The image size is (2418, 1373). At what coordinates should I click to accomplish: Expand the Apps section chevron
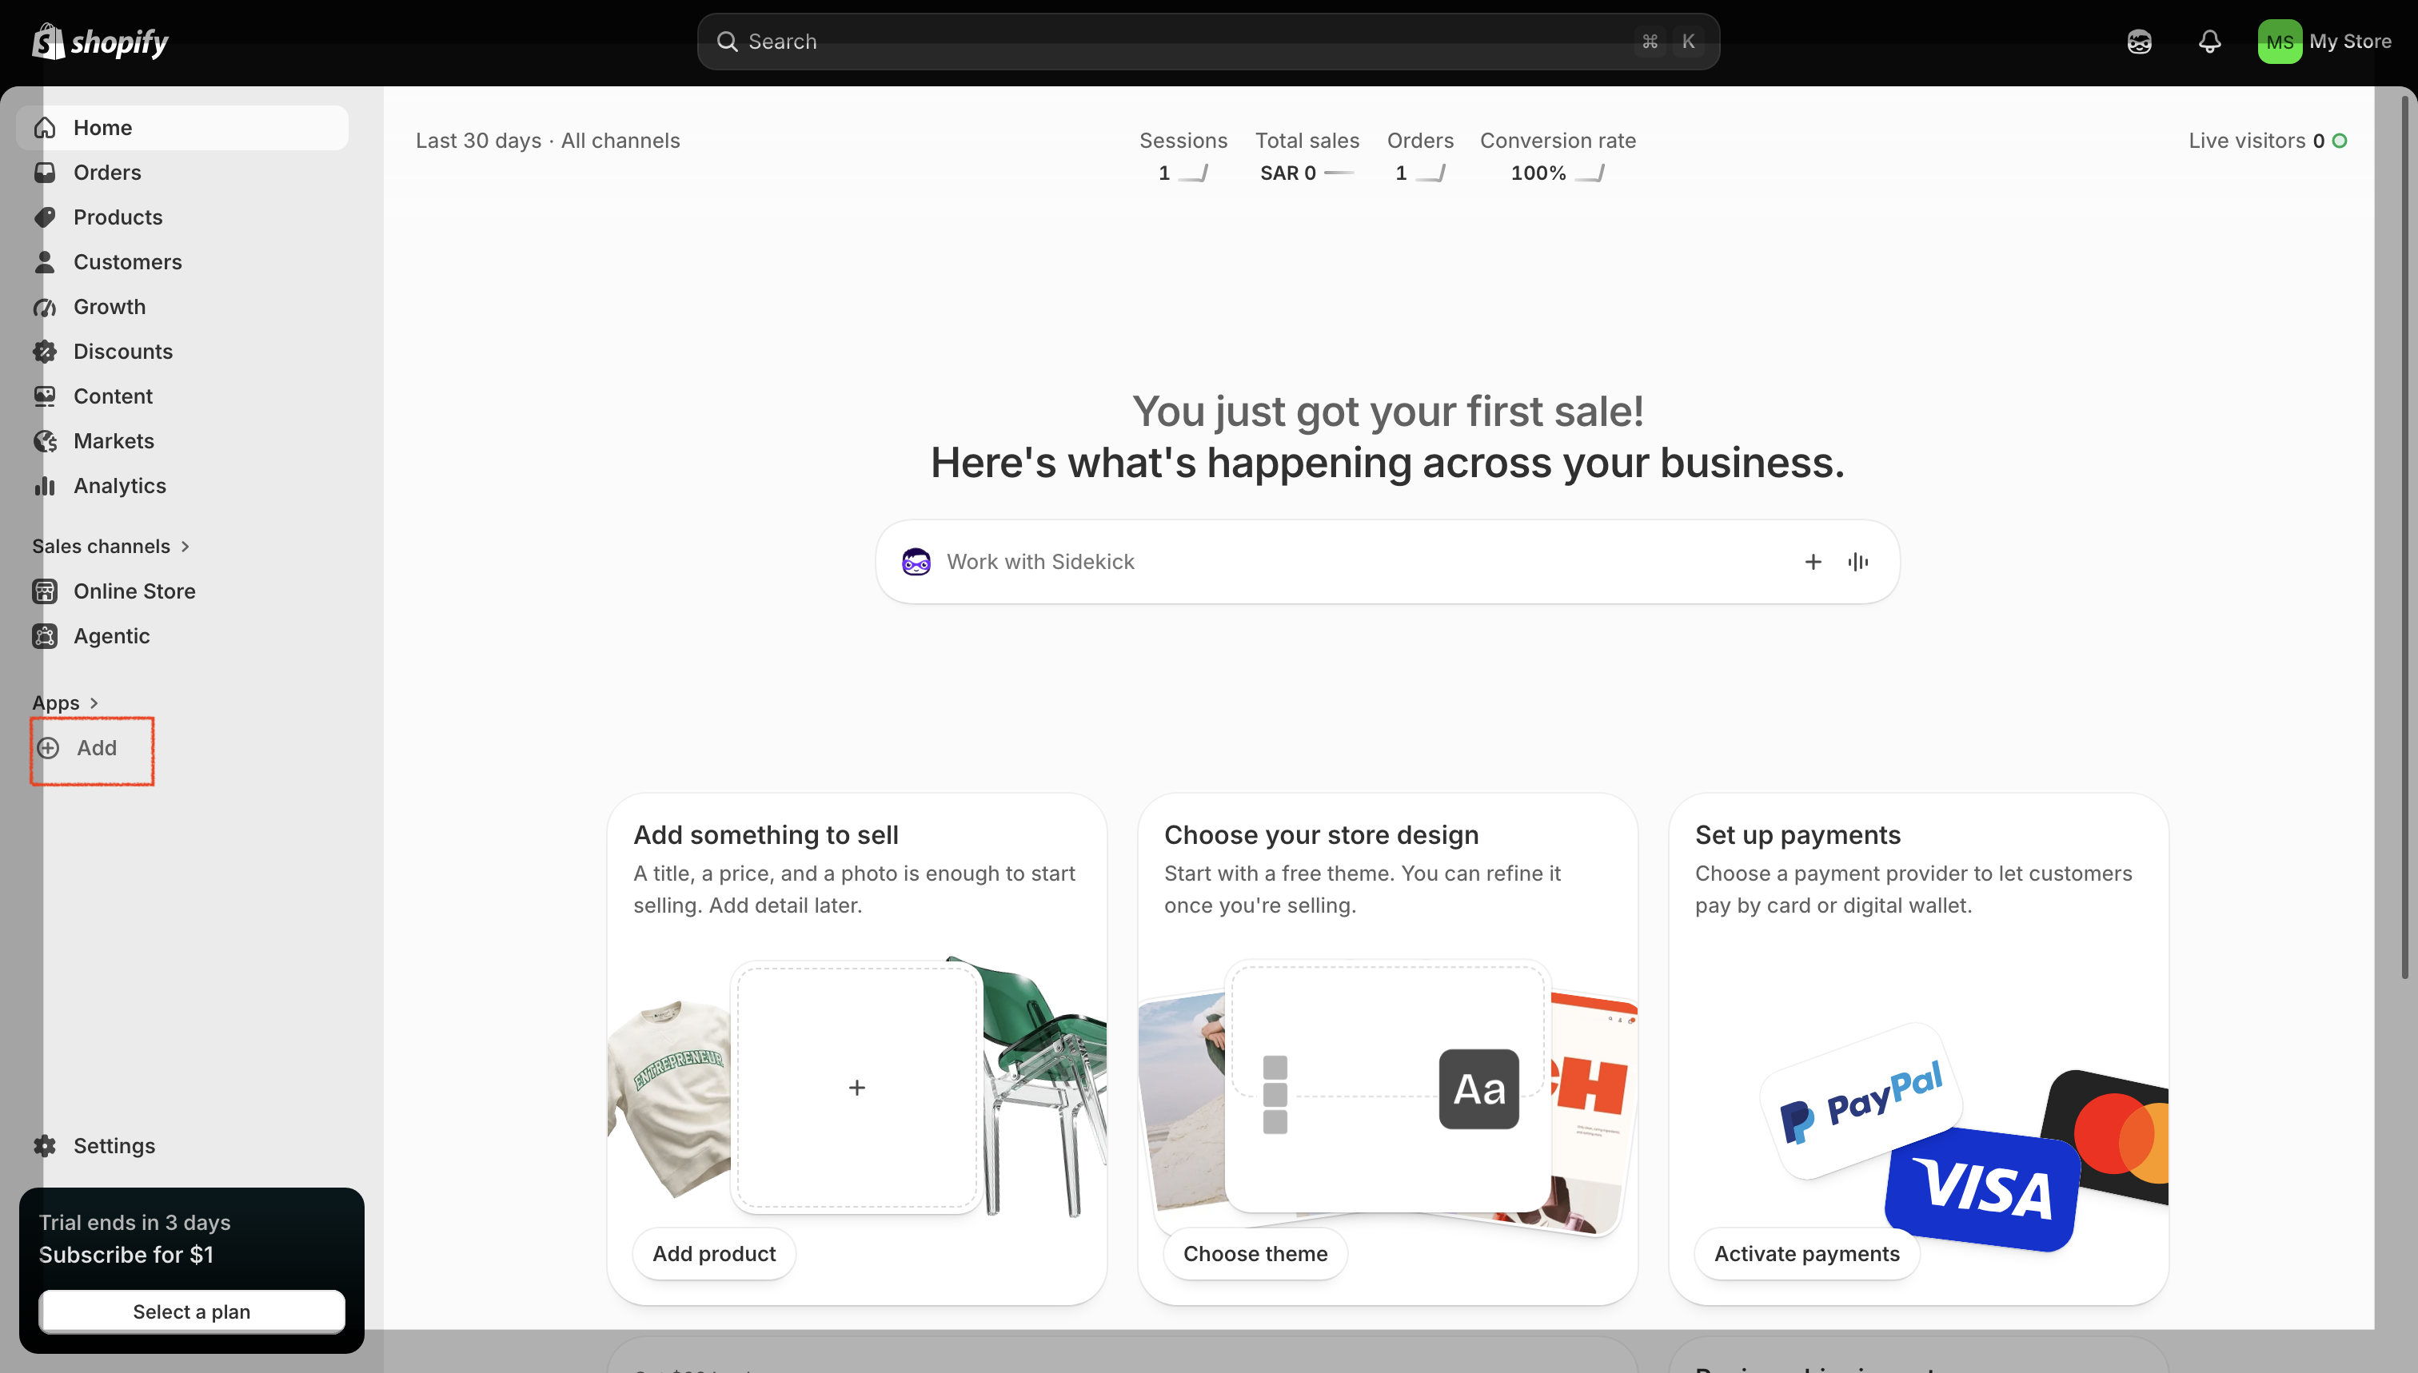pyautogui.click(x=94, y=702)
